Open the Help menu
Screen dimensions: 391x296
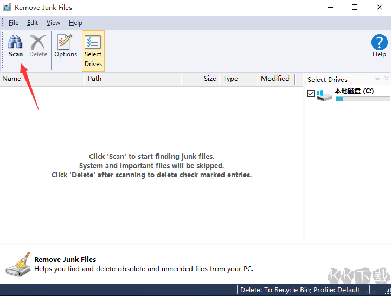pyautogui.click(x=75, y=23)
